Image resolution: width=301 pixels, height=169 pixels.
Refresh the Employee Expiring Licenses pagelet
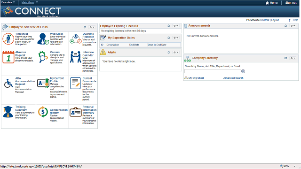click(x=168, y=26)
